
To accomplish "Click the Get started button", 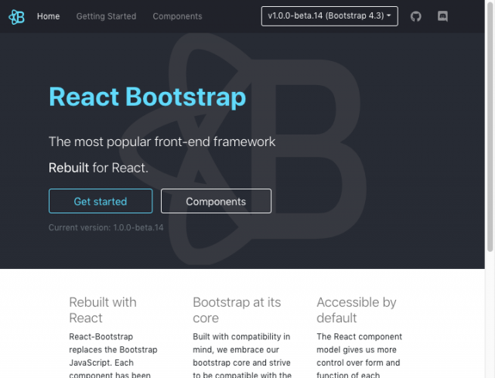I will [101, 201].
